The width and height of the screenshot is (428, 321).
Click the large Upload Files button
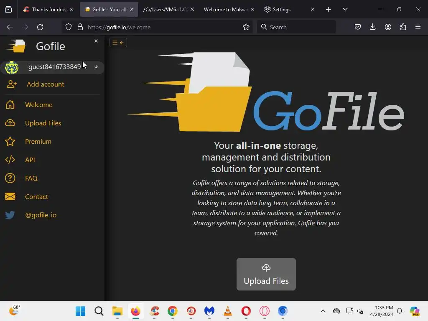point(266,274)
